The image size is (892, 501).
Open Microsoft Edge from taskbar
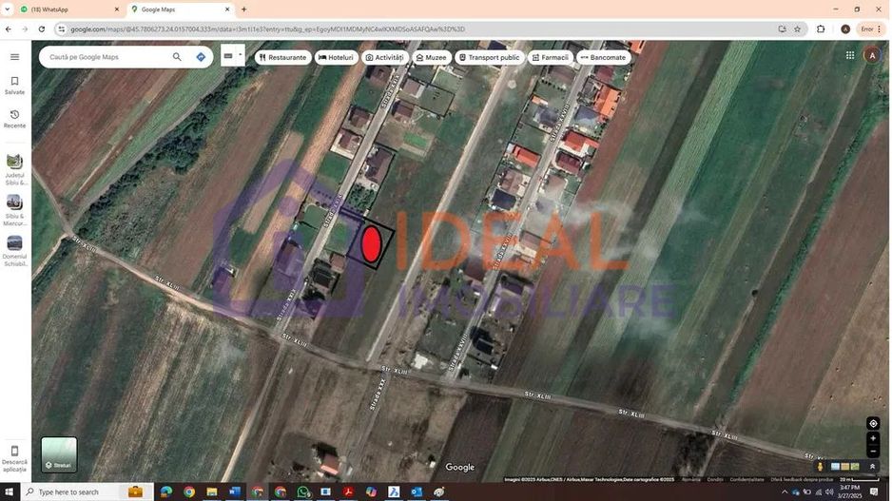166,491
